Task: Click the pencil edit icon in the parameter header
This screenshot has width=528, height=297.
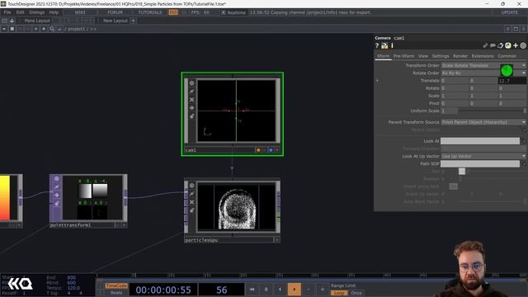Action: (x=485, y=45)
